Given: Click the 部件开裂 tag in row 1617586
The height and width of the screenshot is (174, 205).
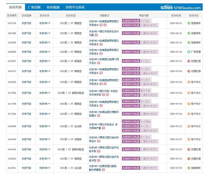Looking at the screenshot, I should (x=146, y=91).
